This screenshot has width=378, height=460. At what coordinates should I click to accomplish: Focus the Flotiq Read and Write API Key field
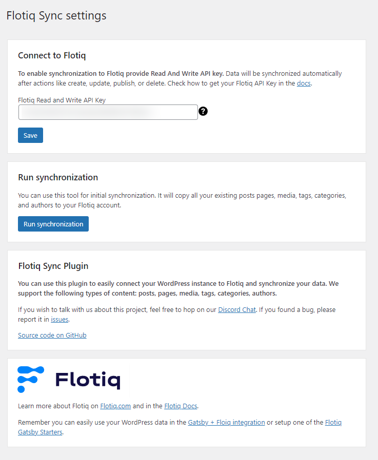(x=108, y=112)
